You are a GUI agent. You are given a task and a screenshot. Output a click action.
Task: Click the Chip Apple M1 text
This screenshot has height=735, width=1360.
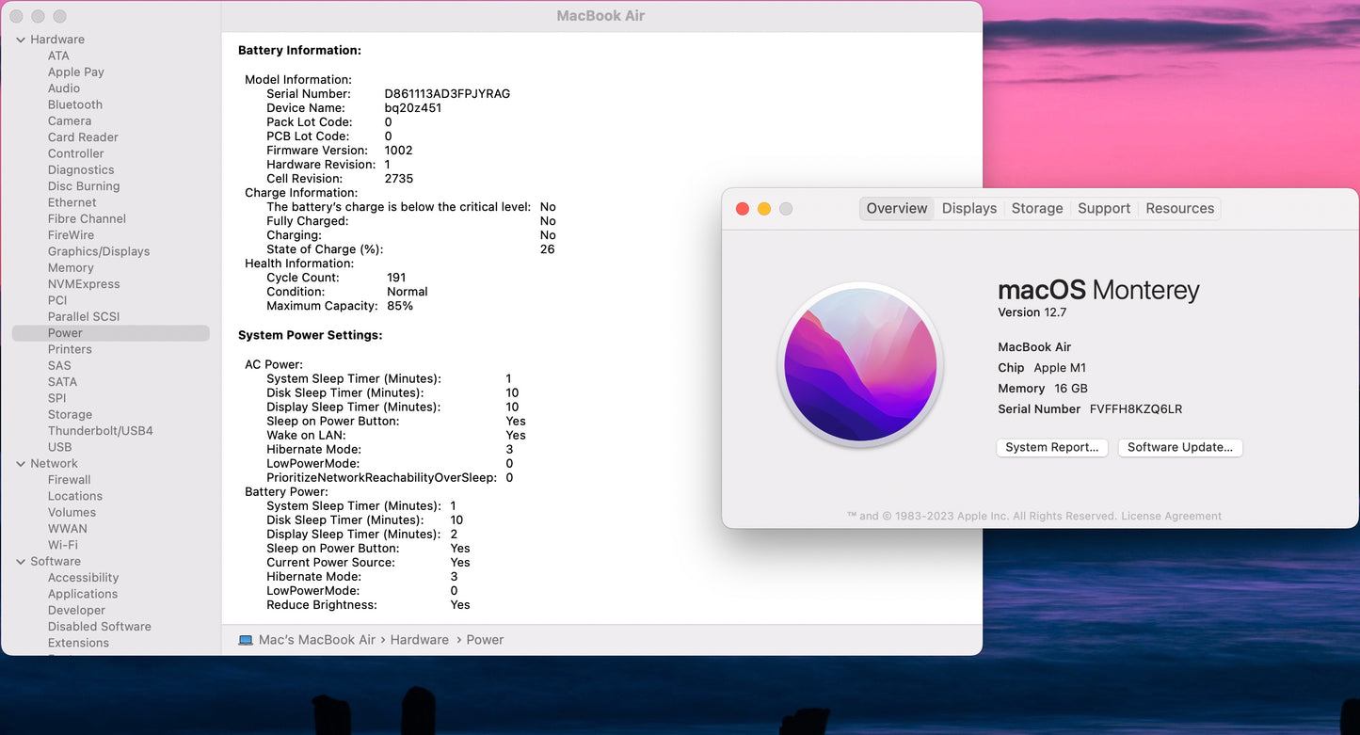pos(1042,368)
